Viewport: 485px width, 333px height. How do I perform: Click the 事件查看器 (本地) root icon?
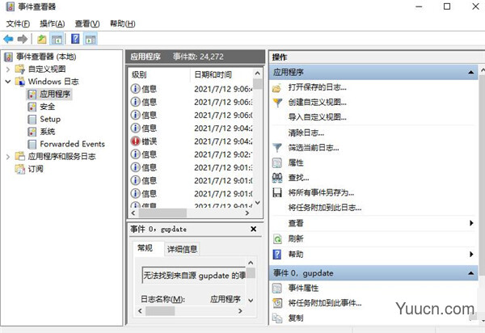pos(9,57)
